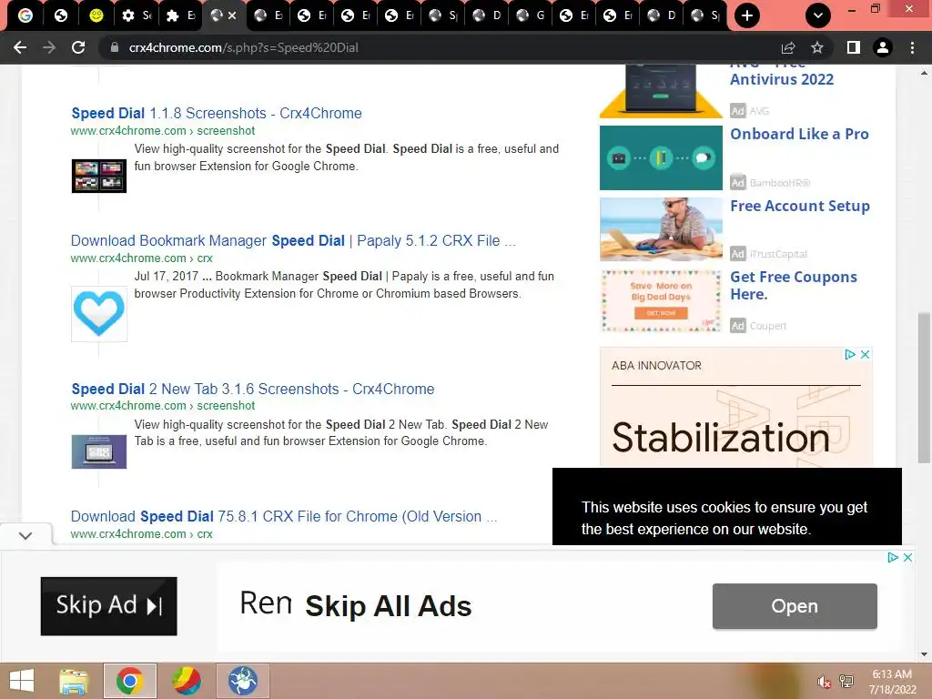Click the muted volume tray icon
Screen dimensions: 932x699
[824, 682]
